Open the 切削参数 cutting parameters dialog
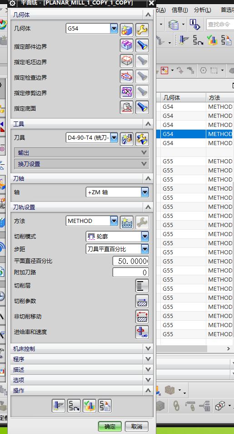The width and height of the screenshot is (234, 434). [x=142, y=301]
